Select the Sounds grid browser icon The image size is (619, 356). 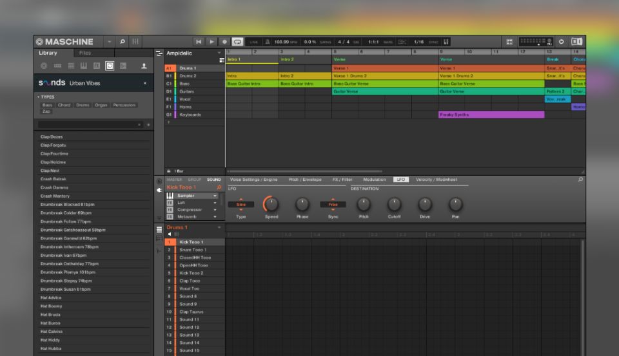click(71, 66)
